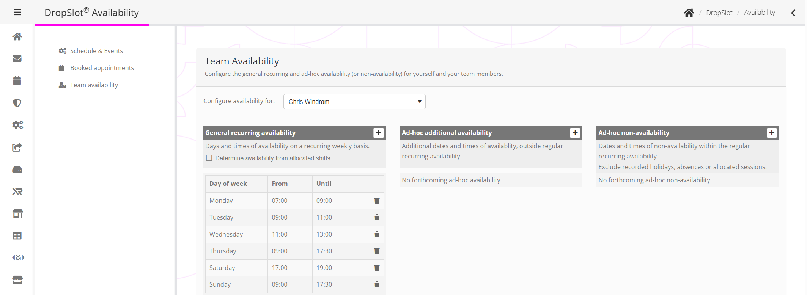The image size is (807, 295).
Task: Add a general recurring availability entry
Action: [x=378, y=133]
